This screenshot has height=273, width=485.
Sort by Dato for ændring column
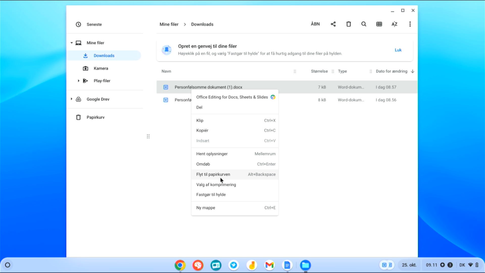pos(392,71)
